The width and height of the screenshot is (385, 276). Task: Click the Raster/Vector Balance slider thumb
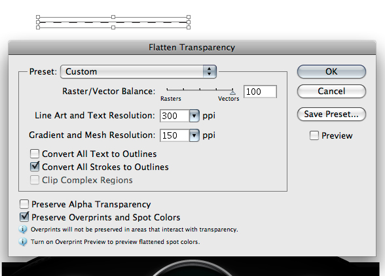click(x=232, y=92)
